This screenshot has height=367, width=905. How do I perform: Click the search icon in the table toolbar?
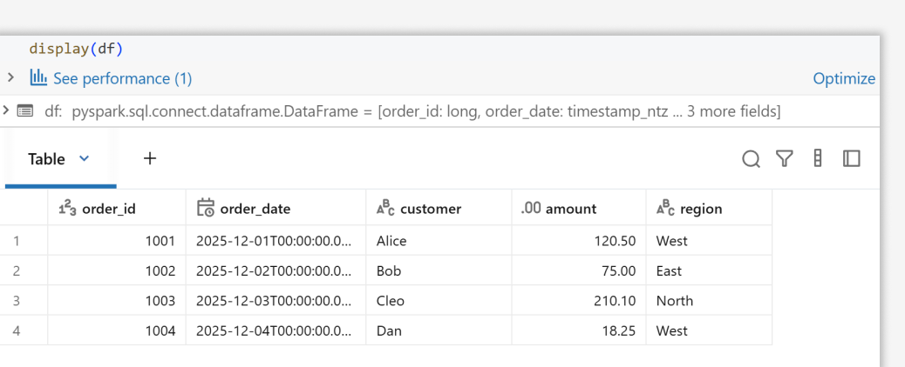(x=751, y=158)
